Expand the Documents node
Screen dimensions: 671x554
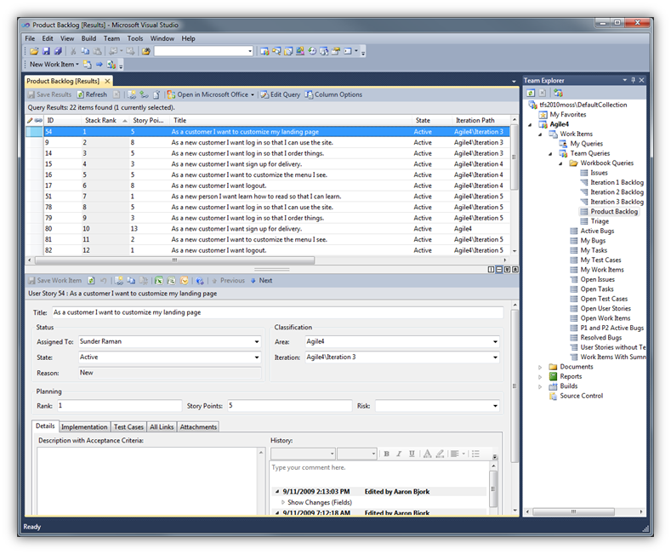(540, 368)
